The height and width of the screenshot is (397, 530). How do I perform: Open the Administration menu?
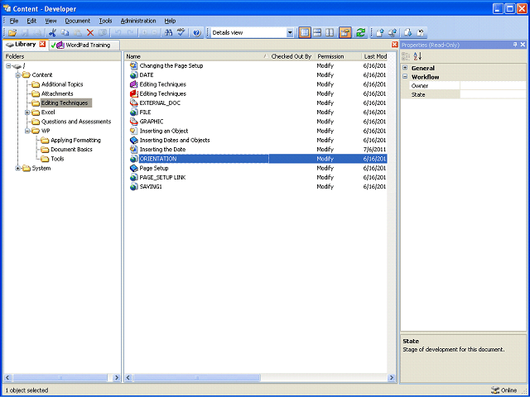(138, 21)
